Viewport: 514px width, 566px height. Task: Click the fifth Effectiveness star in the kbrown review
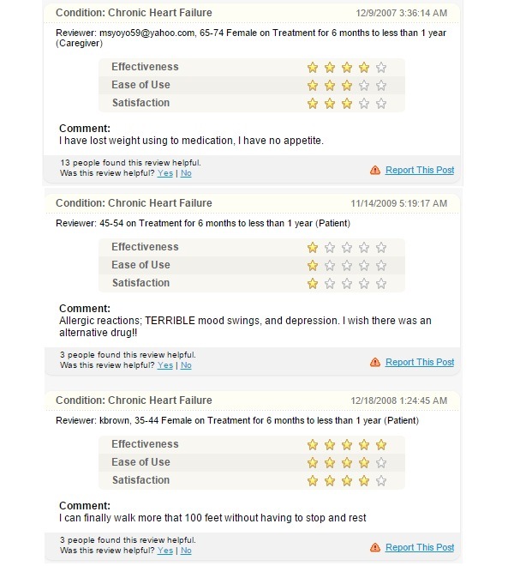pos(381,445)
